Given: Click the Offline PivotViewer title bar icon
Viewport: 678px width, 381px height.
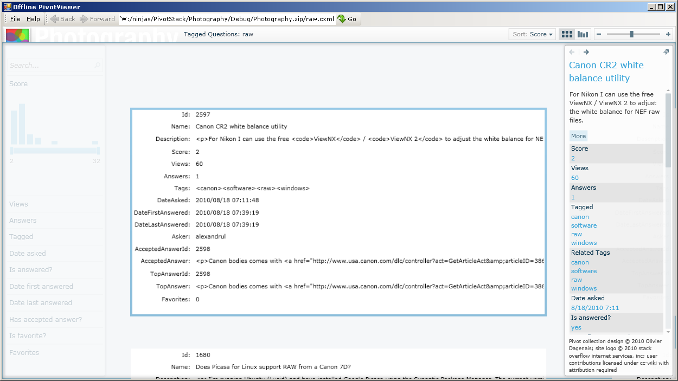Looking at the screenshot, I should 7,7.
